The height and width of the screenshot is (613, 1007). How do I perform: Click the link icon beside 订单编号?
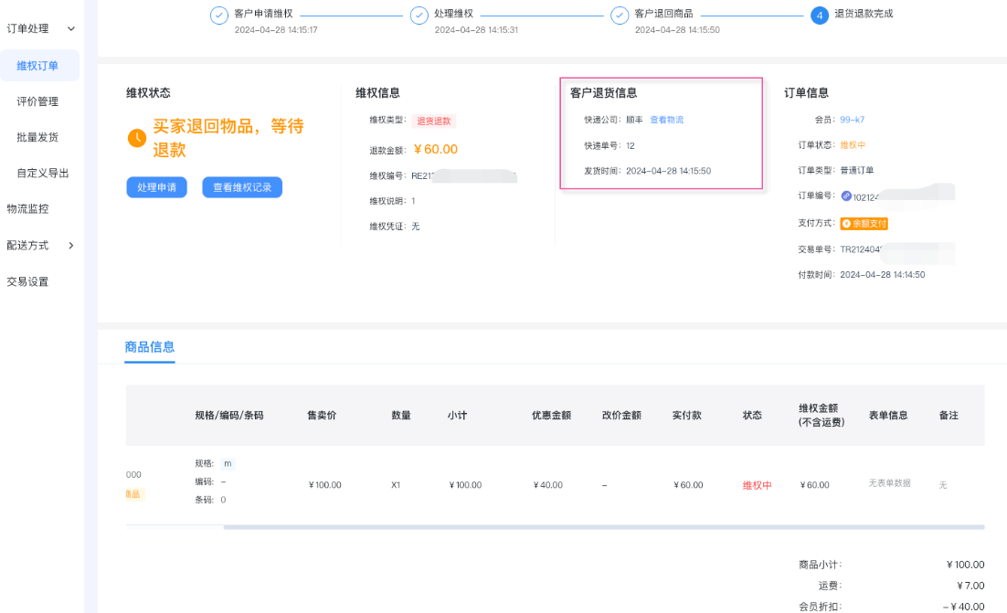(x=846, y=196)
